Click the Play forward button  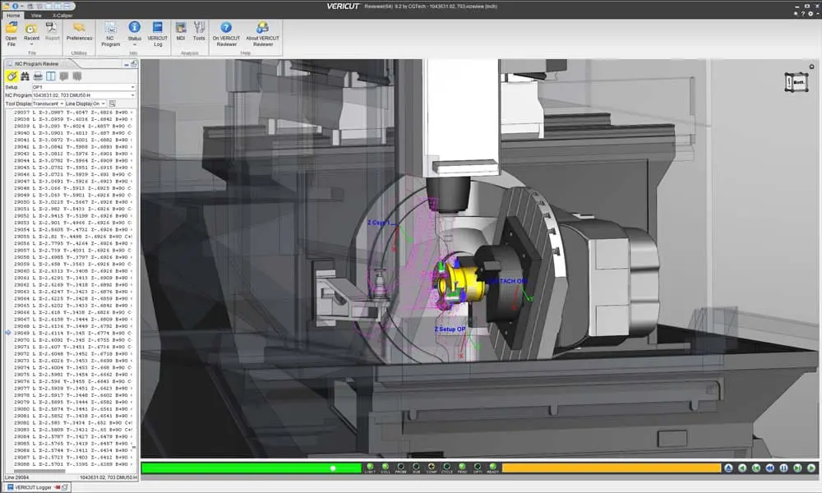click(x=811, y=468)
